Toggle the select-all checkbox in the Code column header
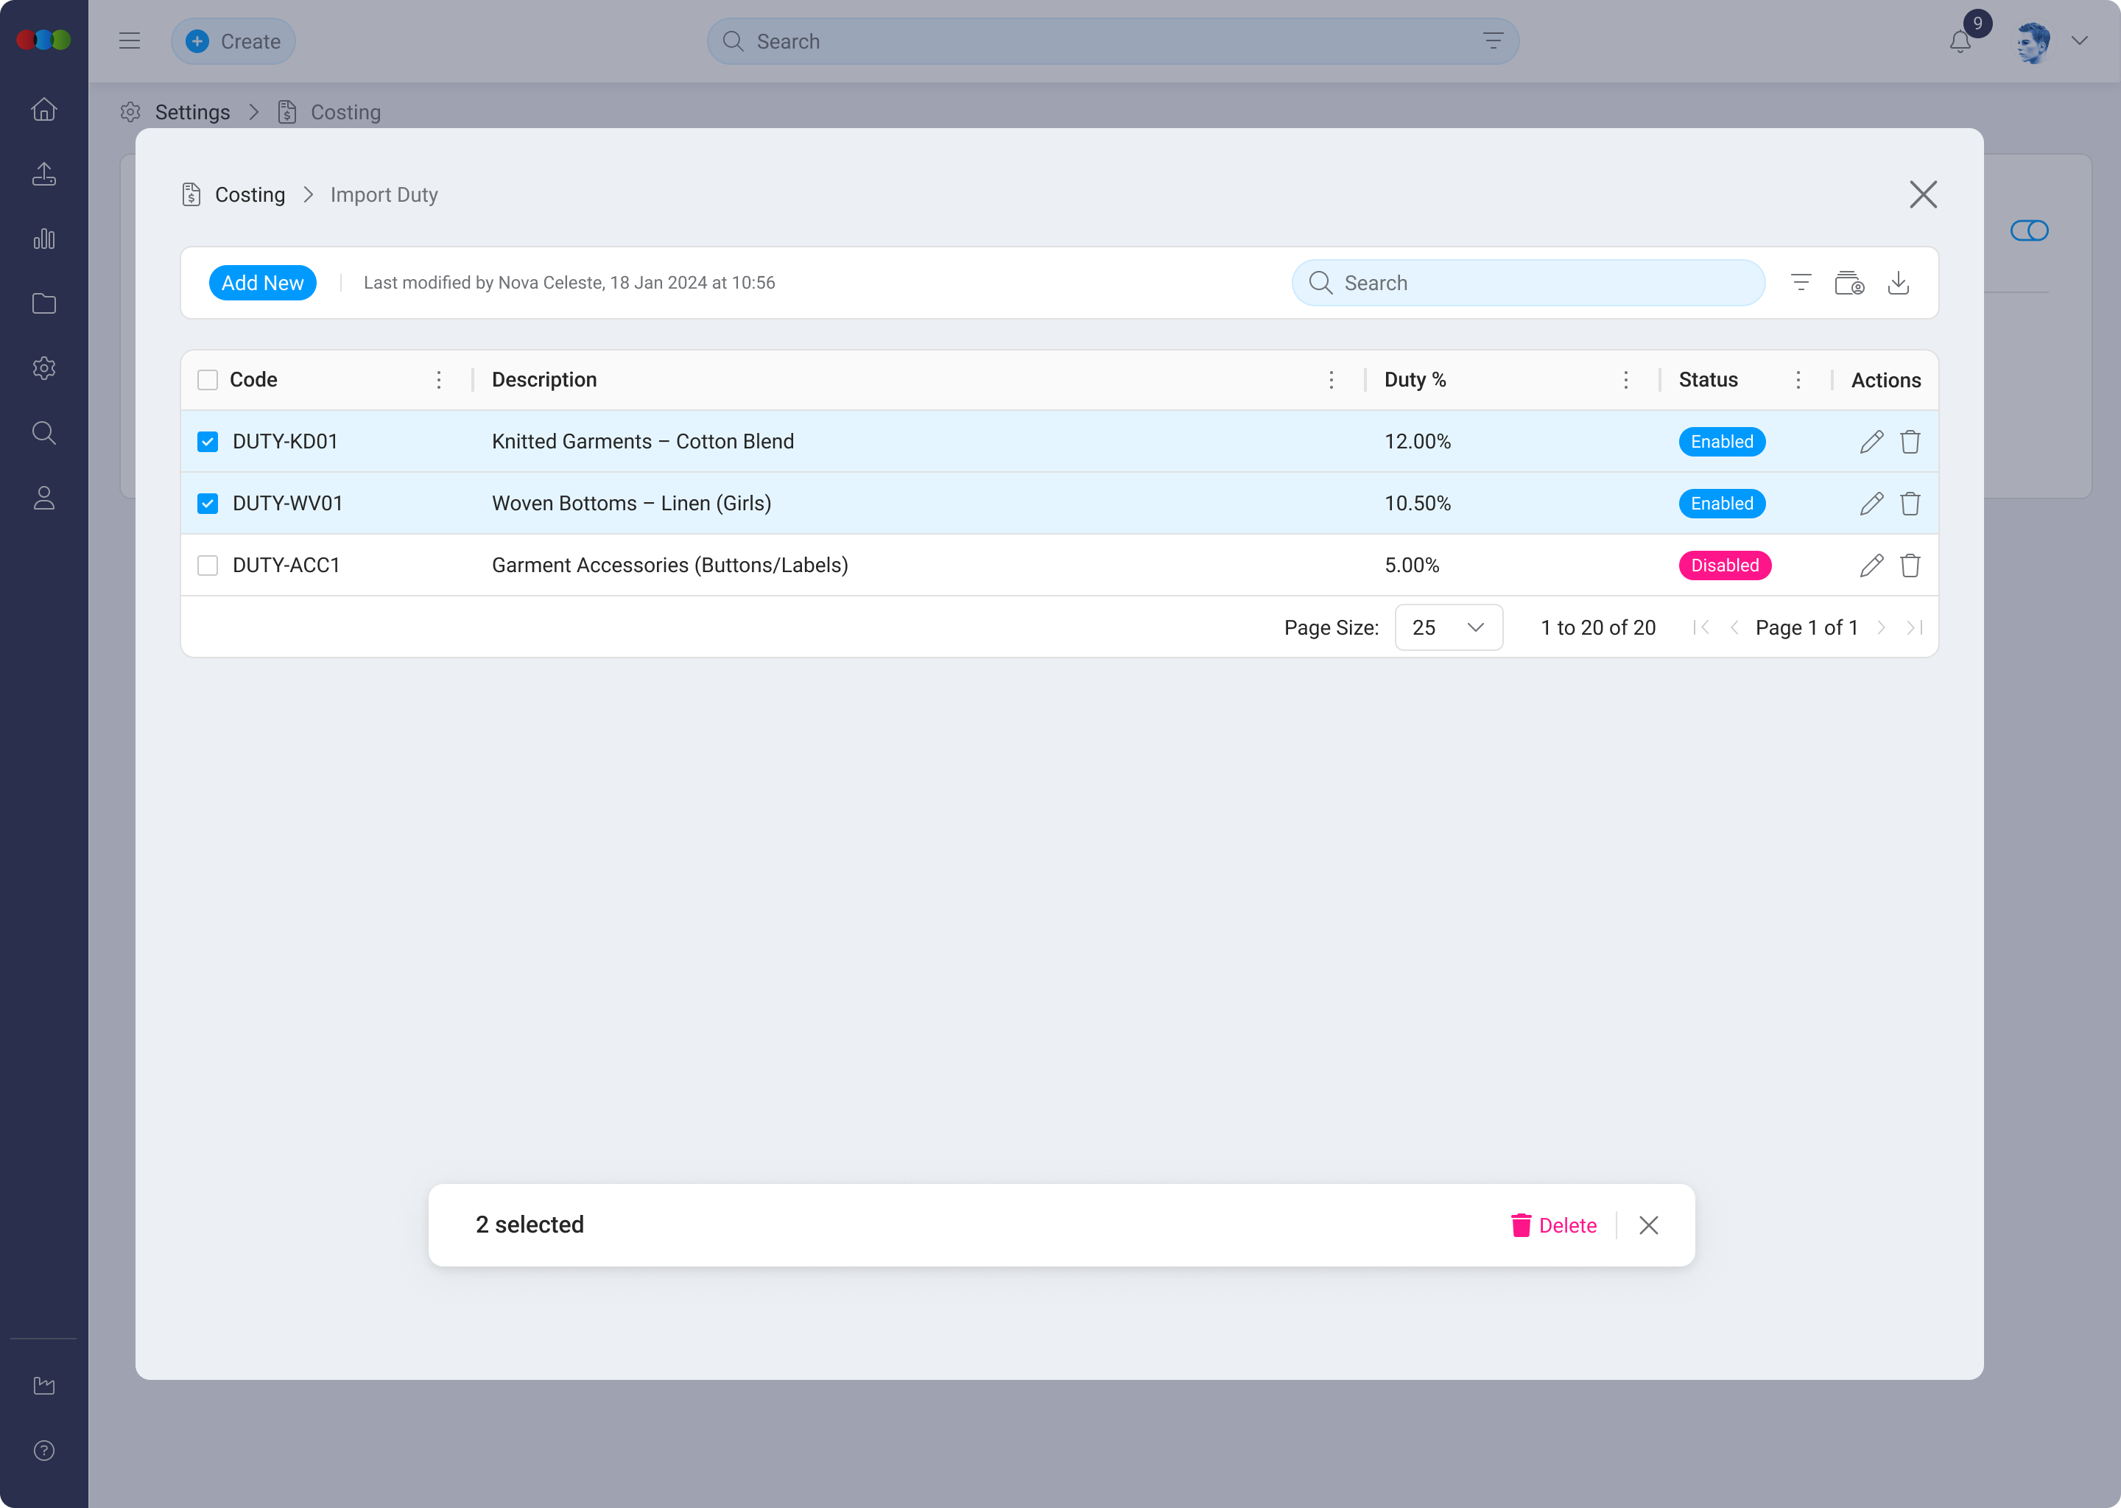The height and width of the screenshot is (1508, 2121). point(207,380)
